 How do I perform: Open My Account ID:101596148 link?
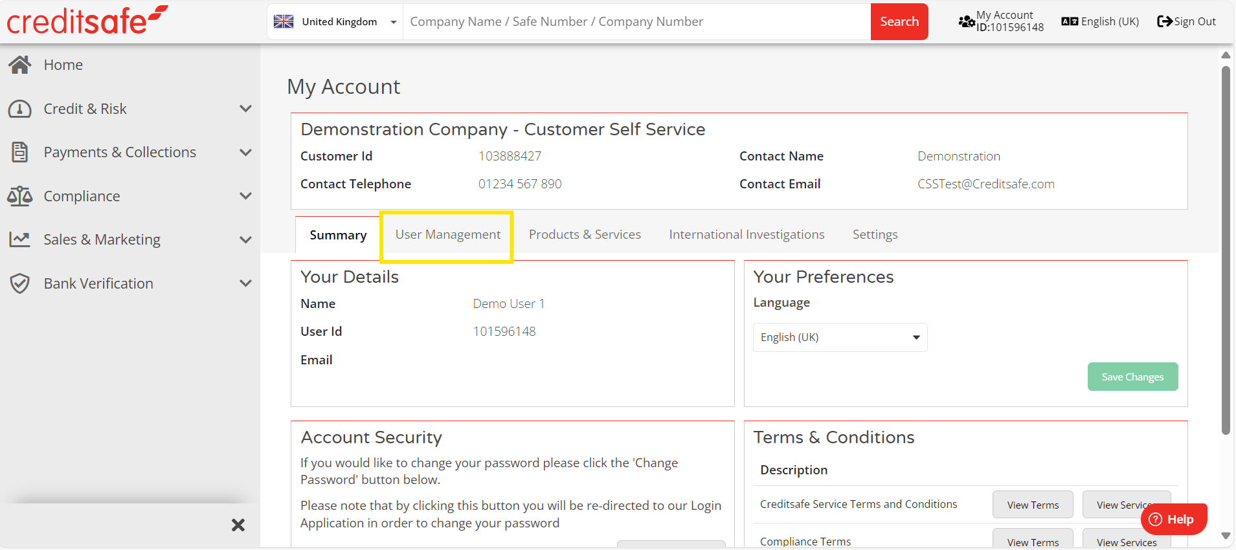point(1001,21)
